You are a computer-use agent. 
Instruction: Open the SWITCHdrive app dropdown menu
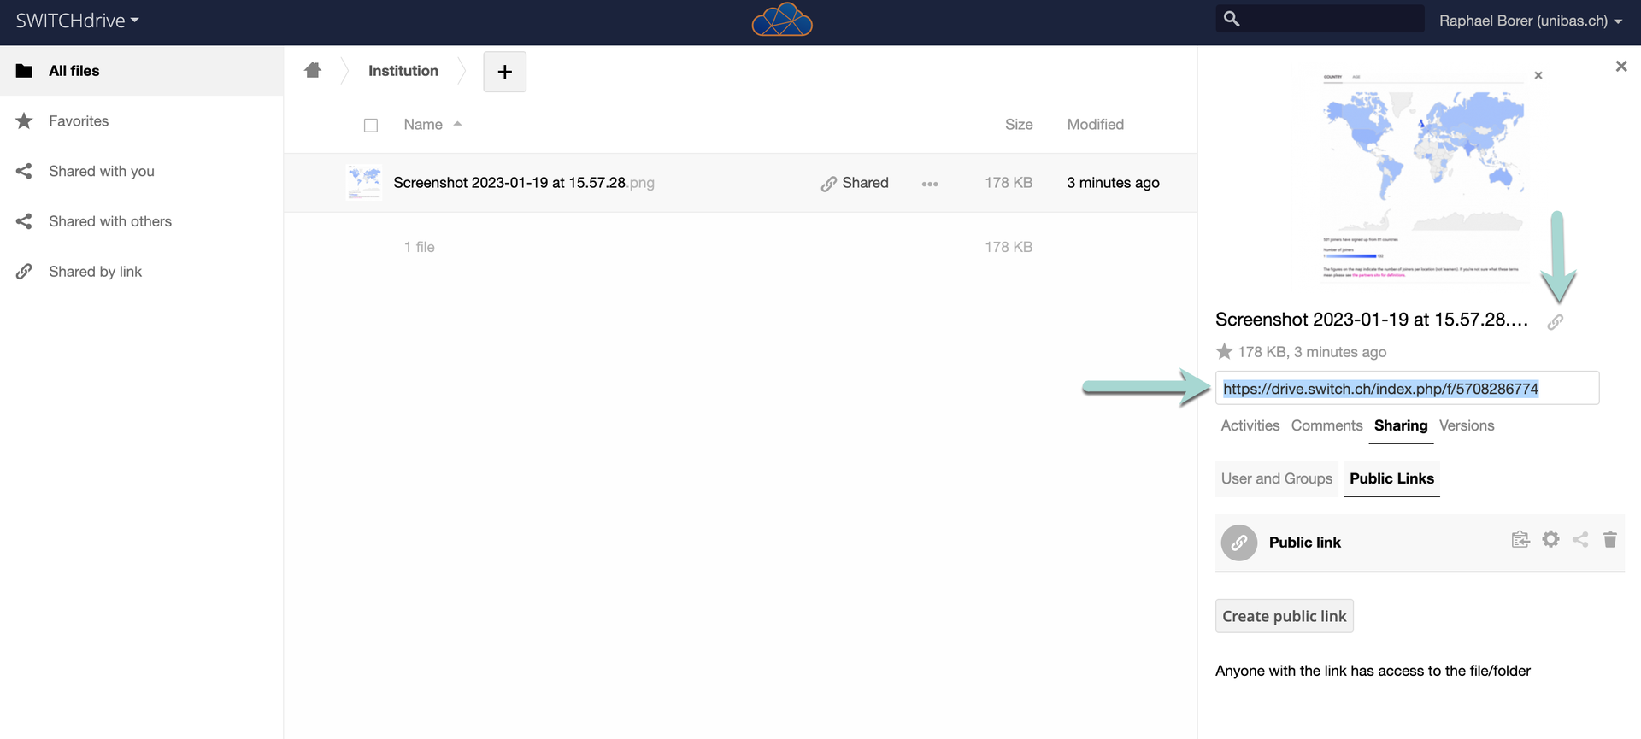pos(77,21)
